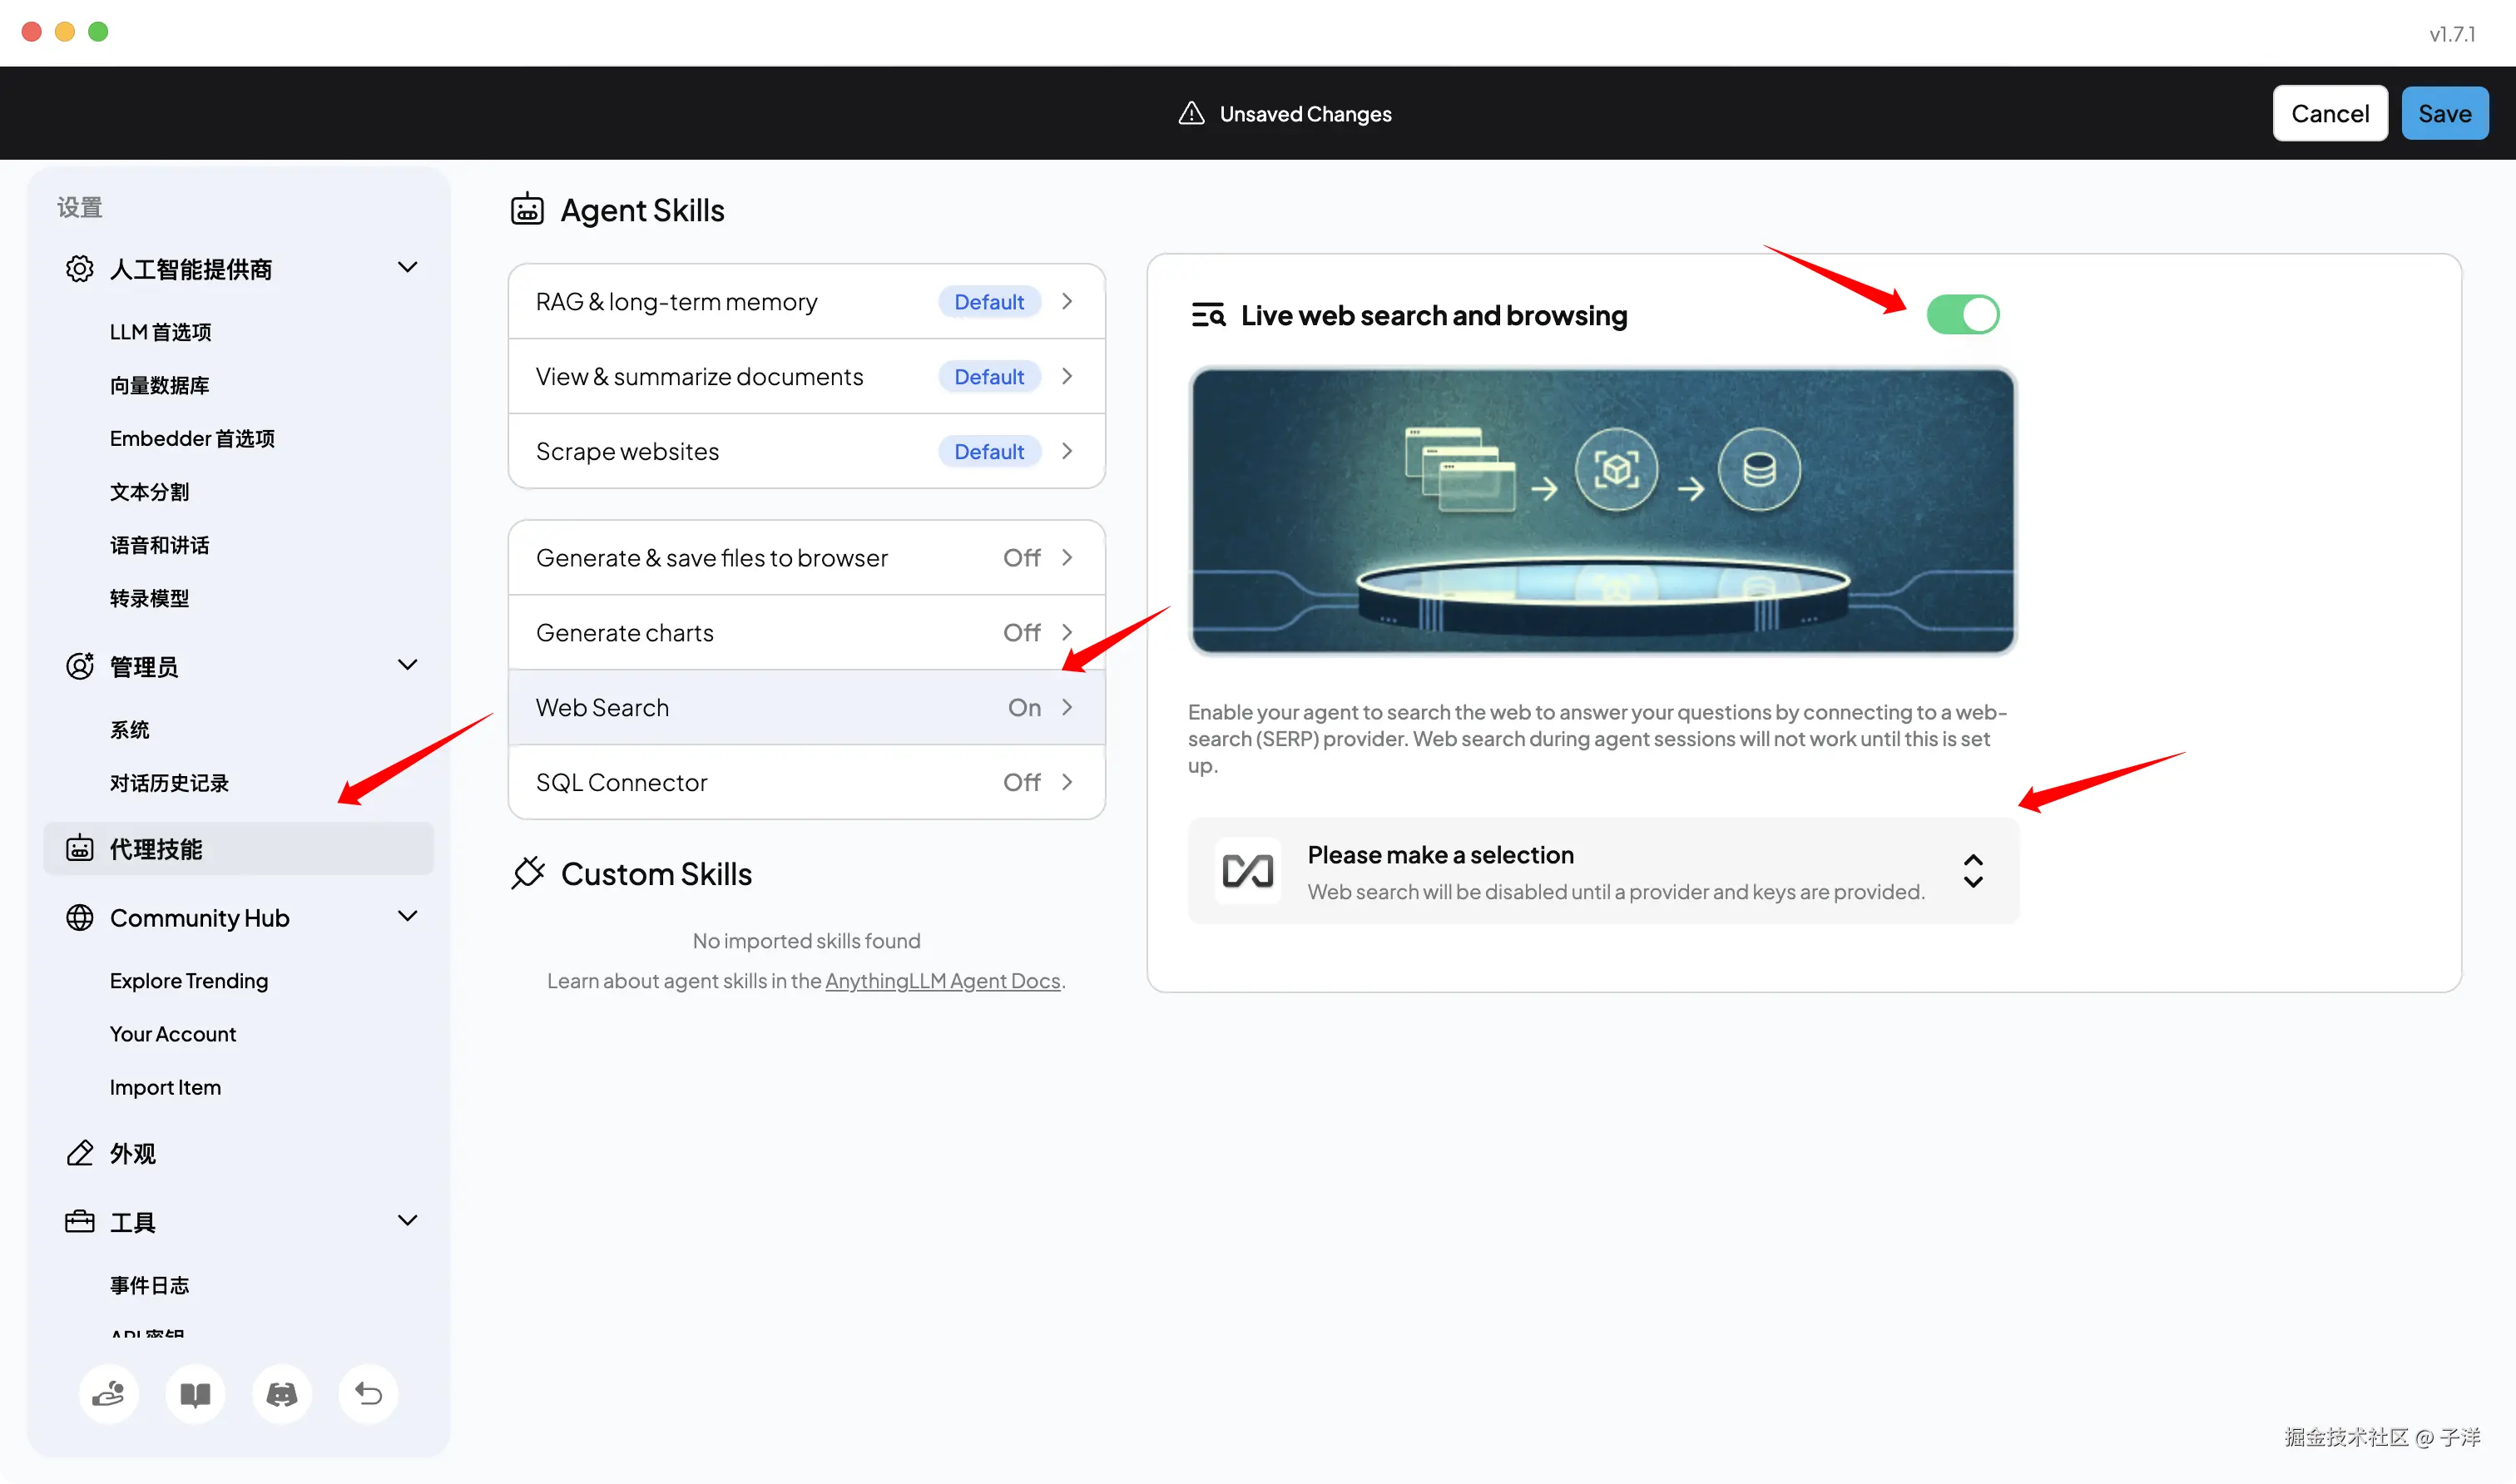
Task: Click the Discord icon in sidebar footer
Action: [x=281, y=1393]
